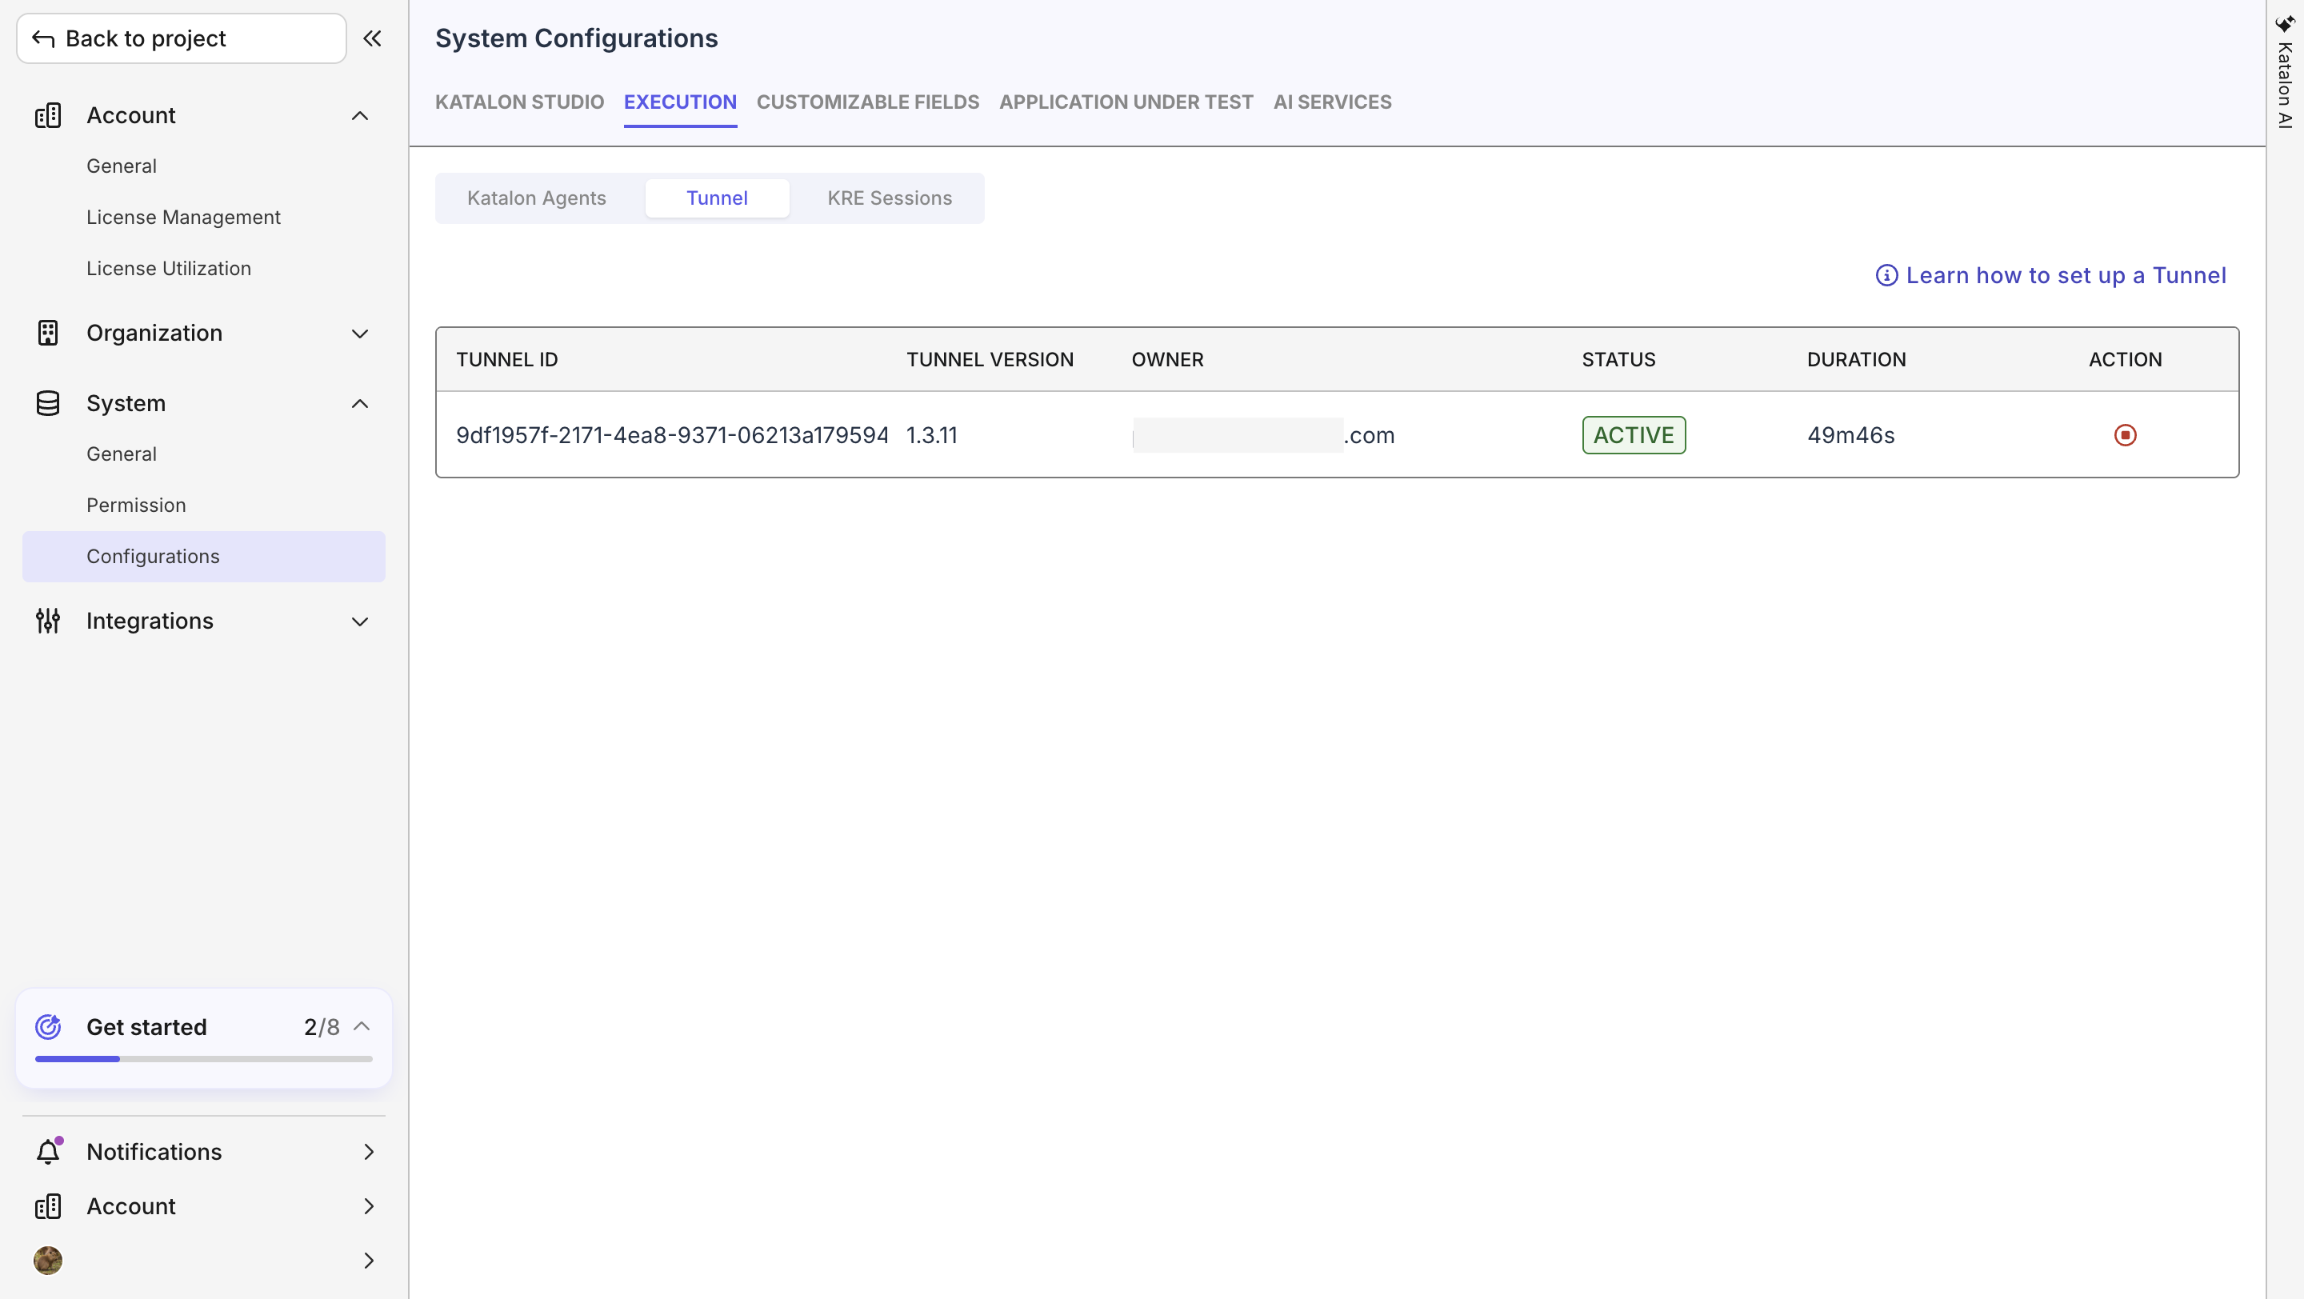
Task: Select Configurations in the sidebar
Action: click(x=204, y=557)
